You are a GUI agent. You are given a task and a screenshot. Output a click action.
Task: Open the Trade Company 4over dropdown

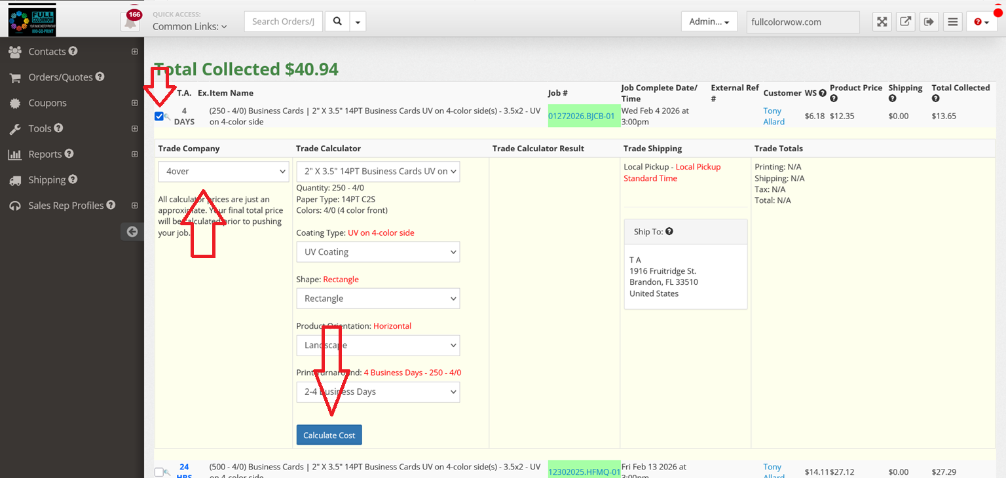[223, 172]
